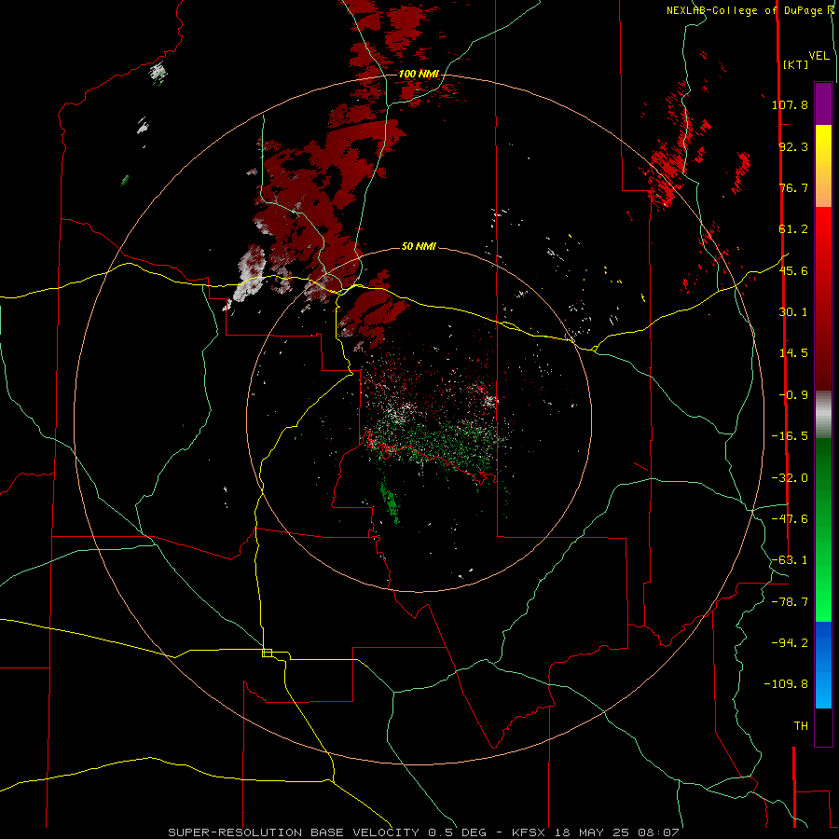Click the SUPER-RESOLUTION BASE VELOCITY title text
Screen dimensions: 839x839
tap(294, 832)
